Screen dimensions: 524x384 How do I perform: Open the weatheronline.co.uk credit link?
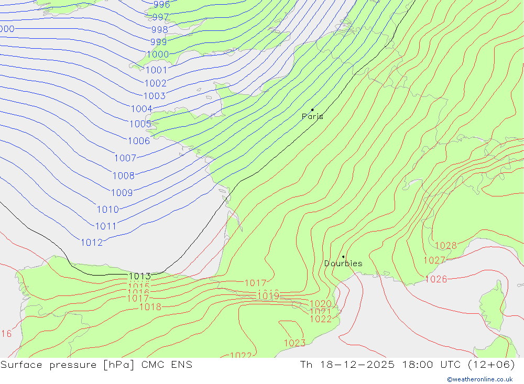click(480, 379)
